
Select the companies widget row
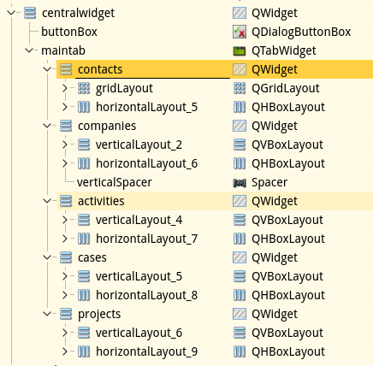point(215,126)
